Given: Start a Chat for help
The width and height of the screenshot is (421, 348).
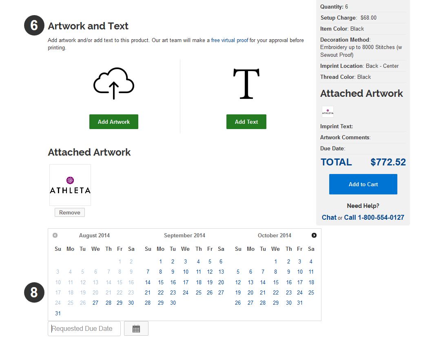Looking at the screenshot, I should click(329, 217).
